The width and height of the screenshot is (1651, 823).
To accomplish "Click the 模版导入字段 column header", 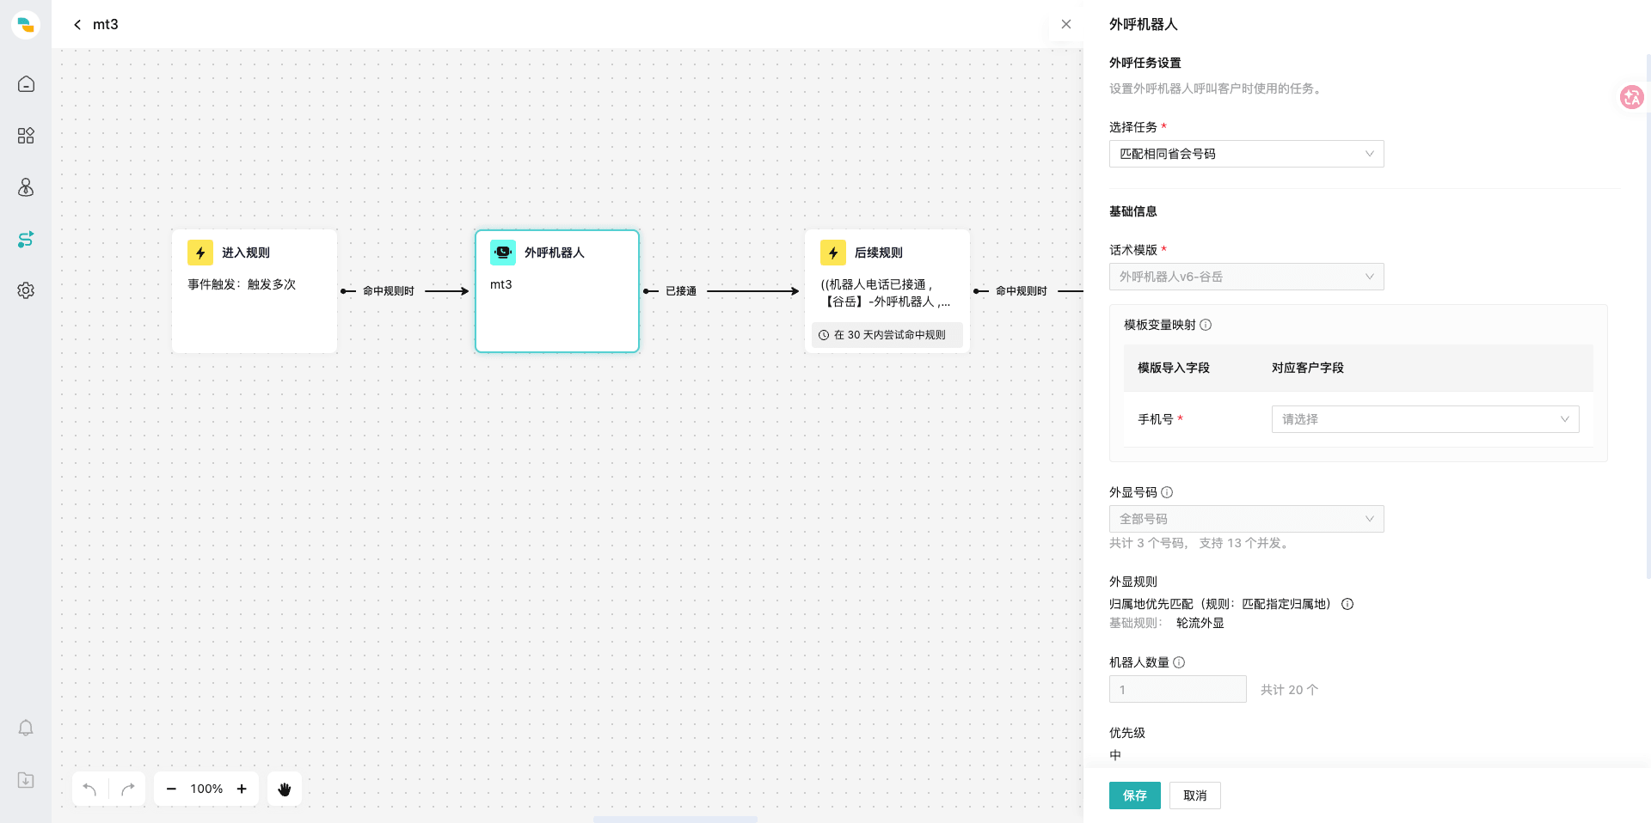I will pos(1174,368).
